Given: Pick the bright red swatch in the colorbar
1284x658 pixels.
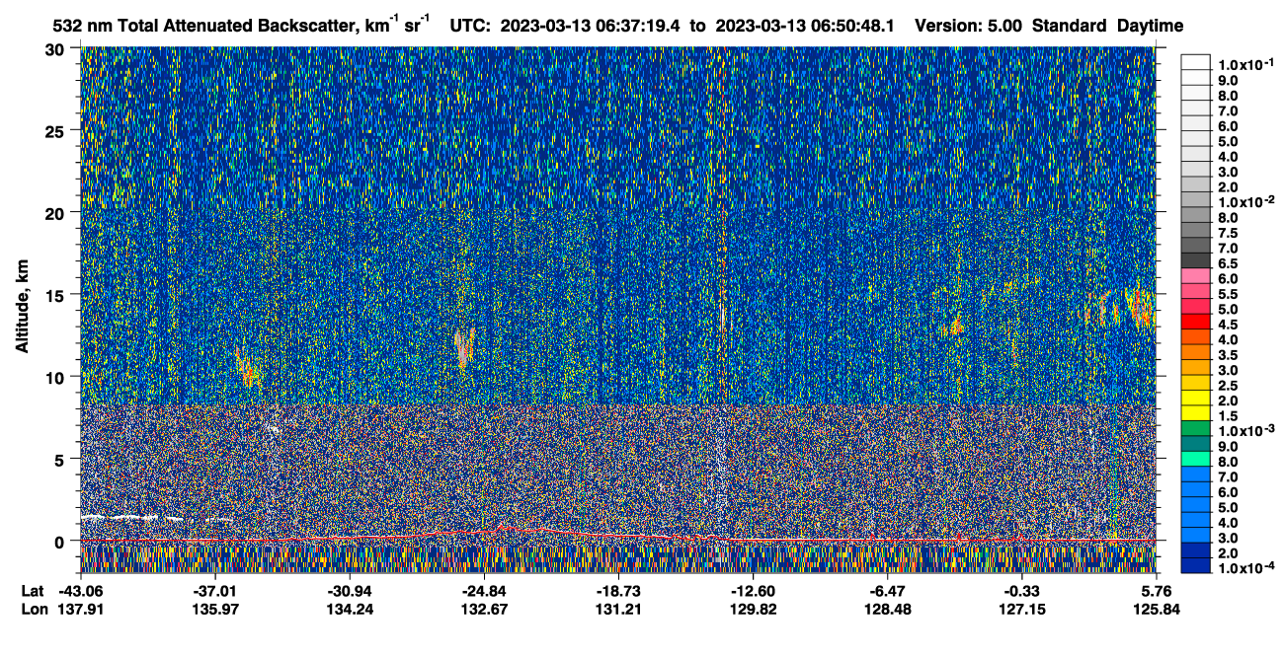Looking at the screenshot, I should [1197, 321].
